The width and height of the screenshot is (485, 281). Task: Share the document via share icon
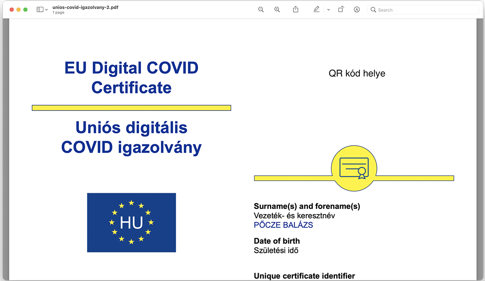pyautogui.click(x=295, y=9)
